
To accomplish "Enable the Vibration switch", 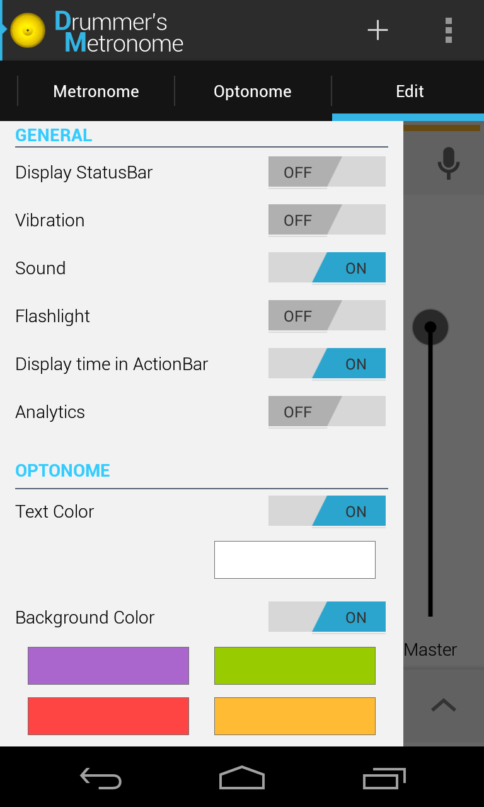I will point(326,220).
